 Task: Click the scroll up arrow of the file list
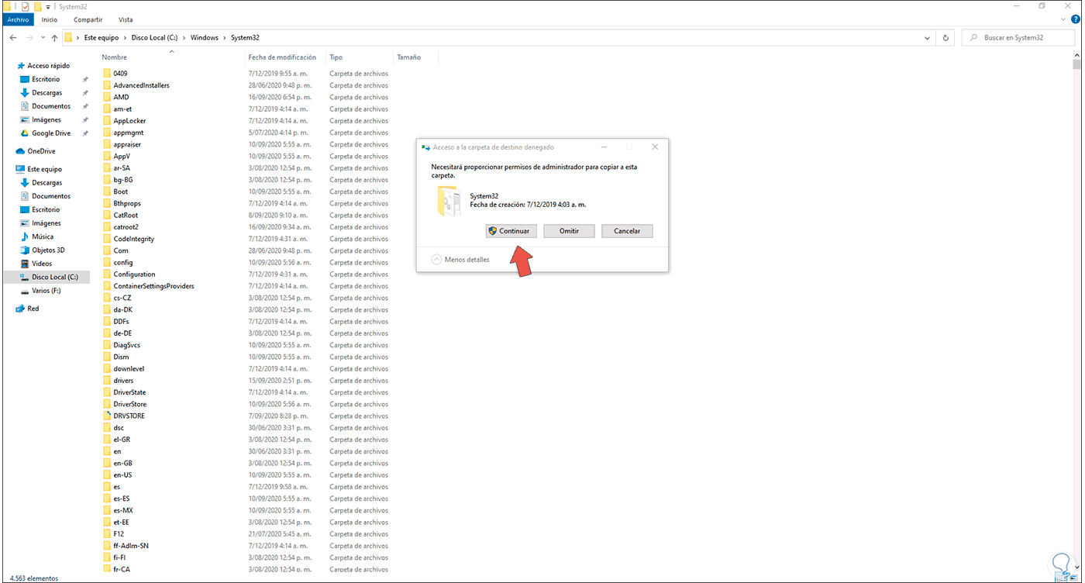[1078, 56]
